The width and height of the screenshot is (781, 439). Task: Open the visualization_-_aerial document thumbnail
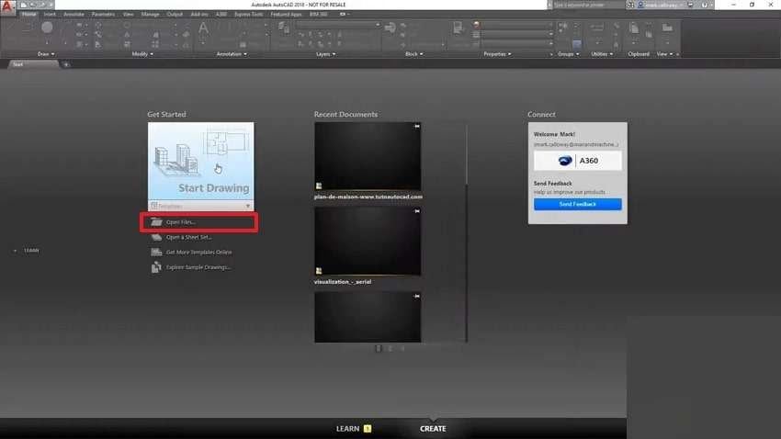(368, 242)
